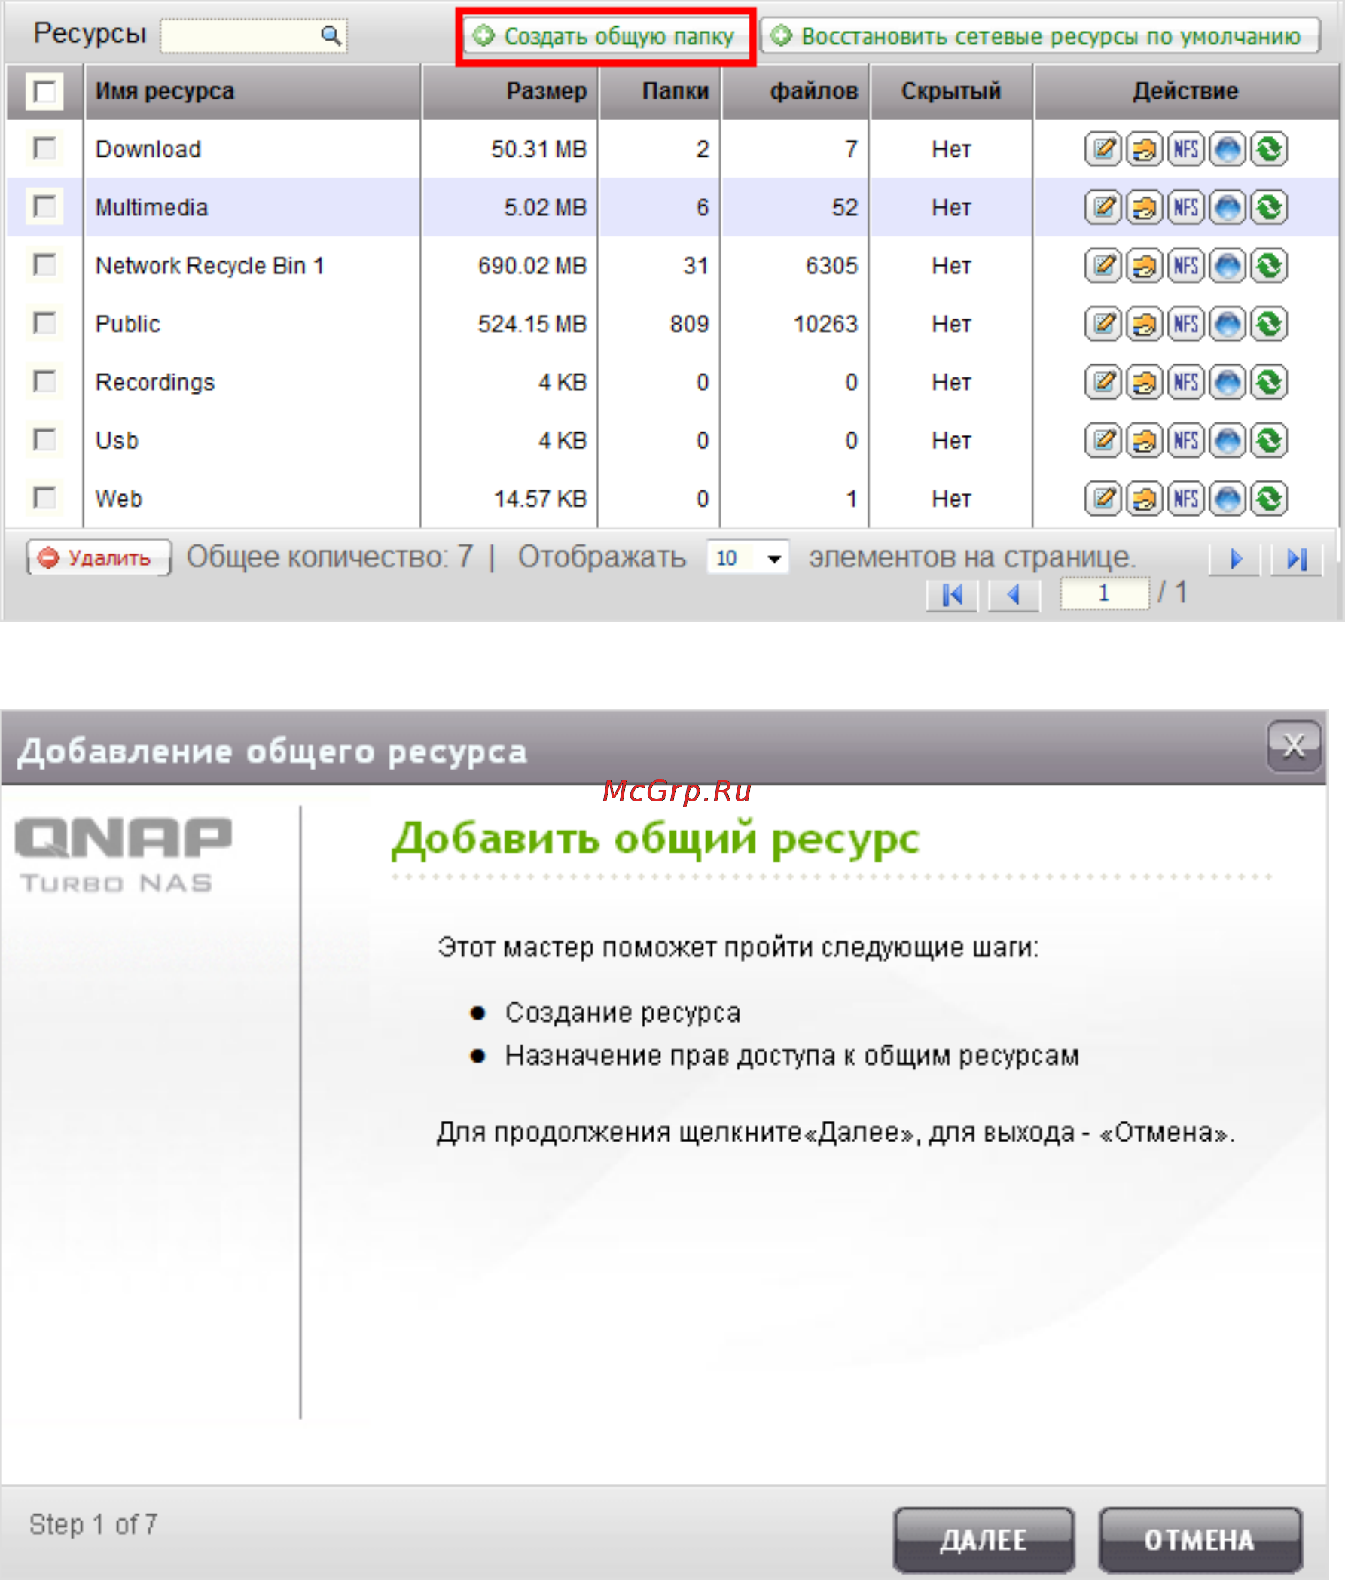This screenshot has height=1580, width=1345.
Task: Click the Создать общую папку button
Action: [605, 36]
